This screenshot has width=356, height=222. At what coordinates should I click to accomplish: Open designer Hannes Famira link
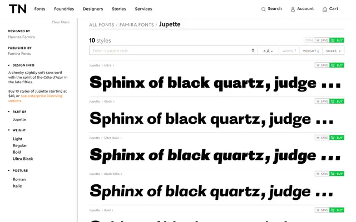click(x=21, y=37)
